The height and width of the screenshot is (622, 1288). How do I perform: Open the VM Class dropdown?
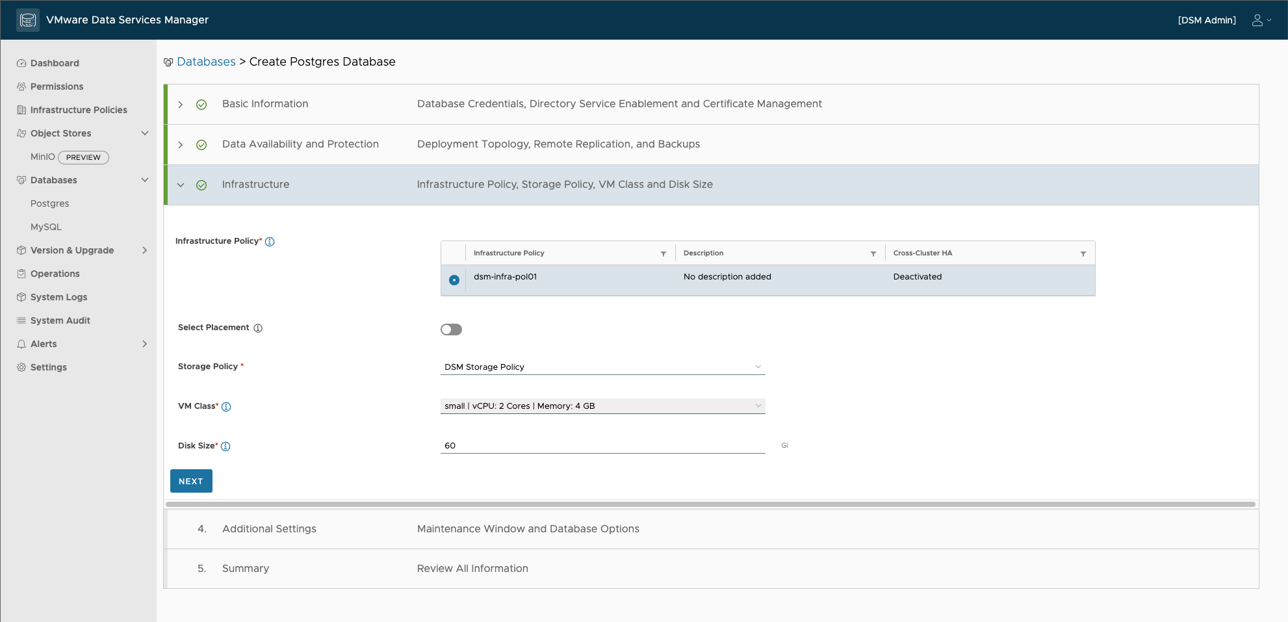coord(602,406)
